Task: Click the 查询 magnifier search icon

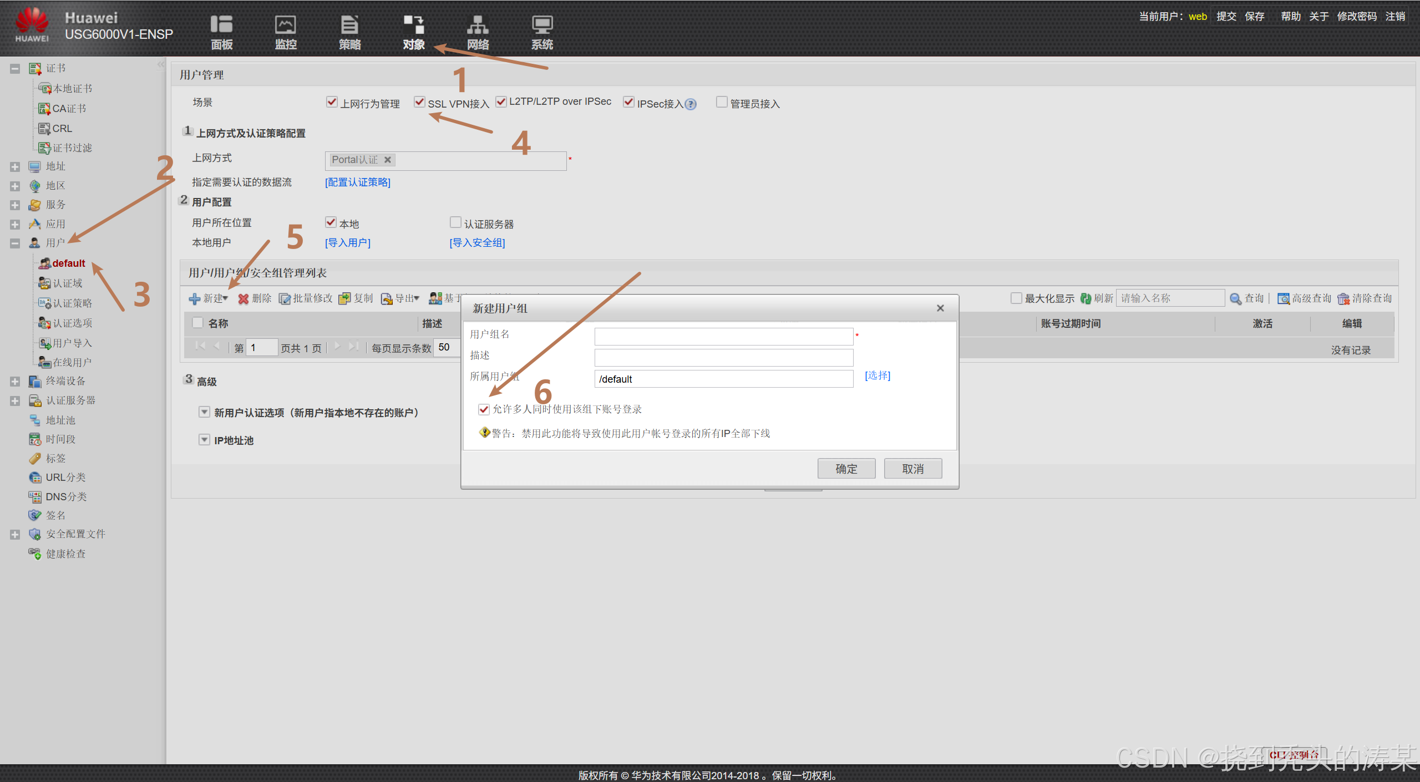Action: point(1235,299)
